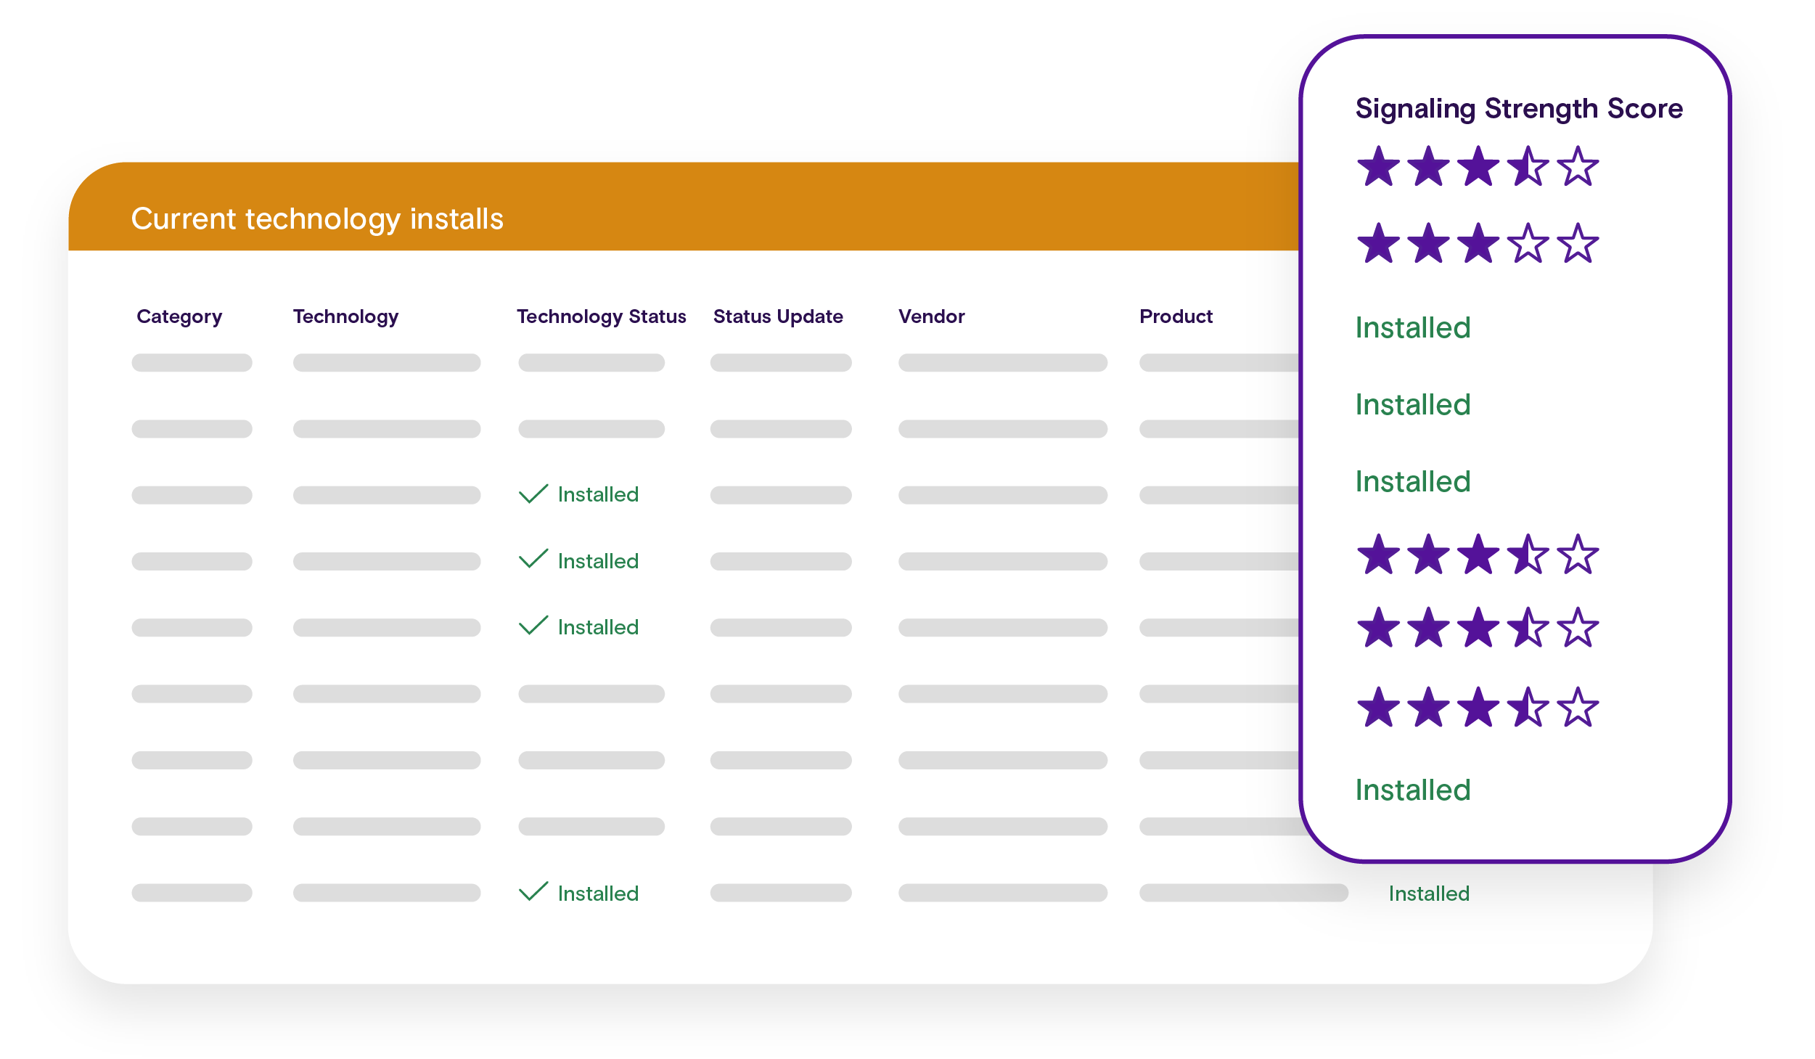Click the checkmark in the bottom Installed row
This screenshot has width=1815, height=1059.
coord(533,891)
